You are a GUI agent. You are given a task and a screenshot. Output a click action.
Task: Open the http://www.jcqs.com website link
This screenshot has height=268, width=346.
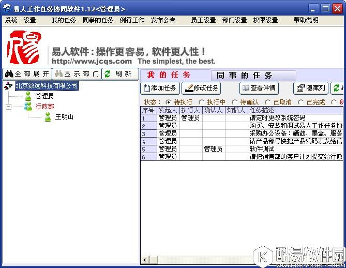pyautogui.click(x=92, y=61)
